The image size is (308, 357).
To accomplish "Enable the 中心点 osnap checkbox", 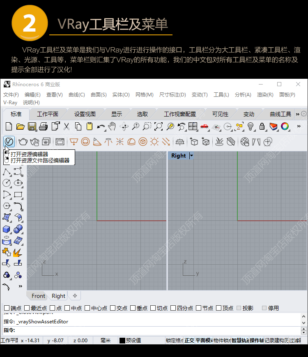I will tap(87, 308).
